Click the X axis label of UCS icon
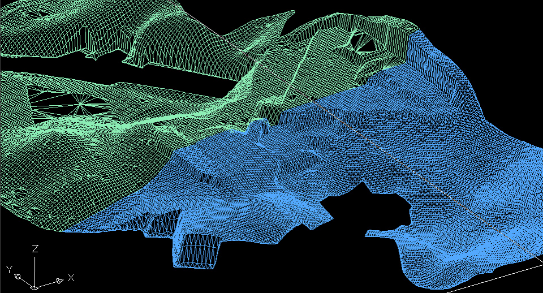Screen dimensions: 543x293 [71, 278]
